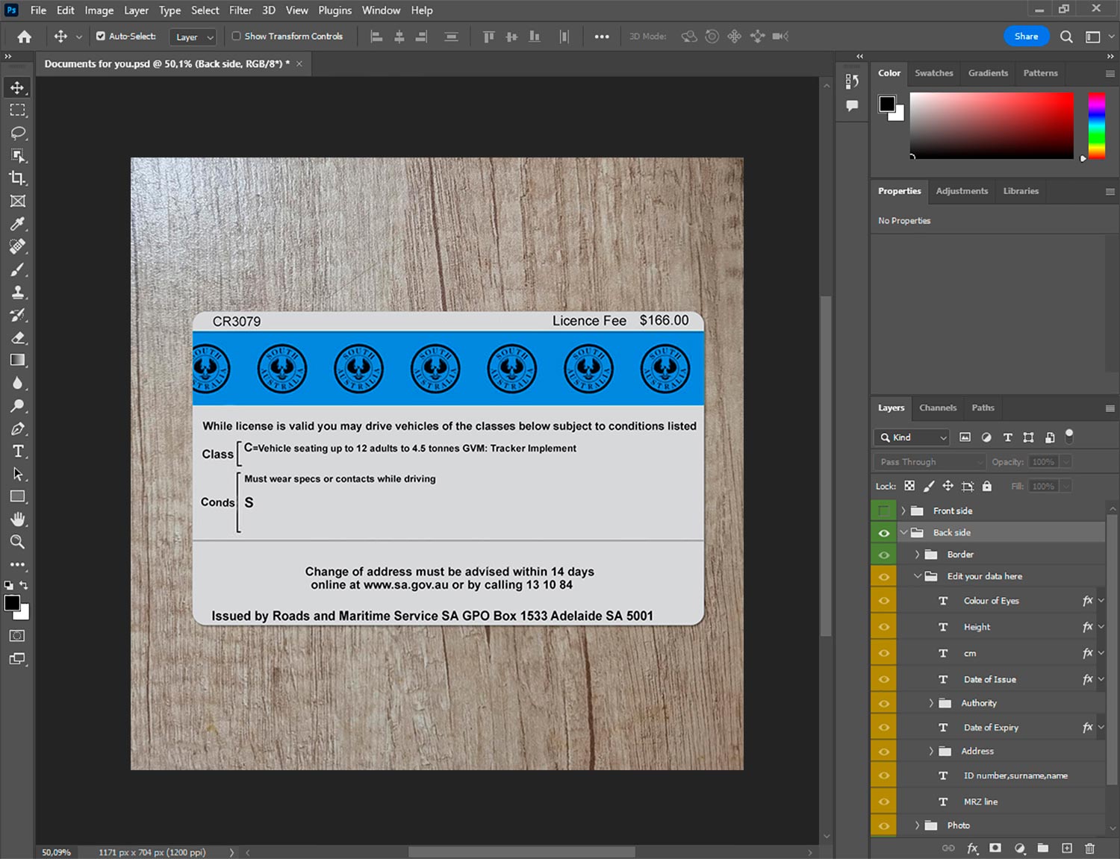Activate the Horizontal Type tool
The height and width of the screenshot is (859, 1120).
pos(18,452)
